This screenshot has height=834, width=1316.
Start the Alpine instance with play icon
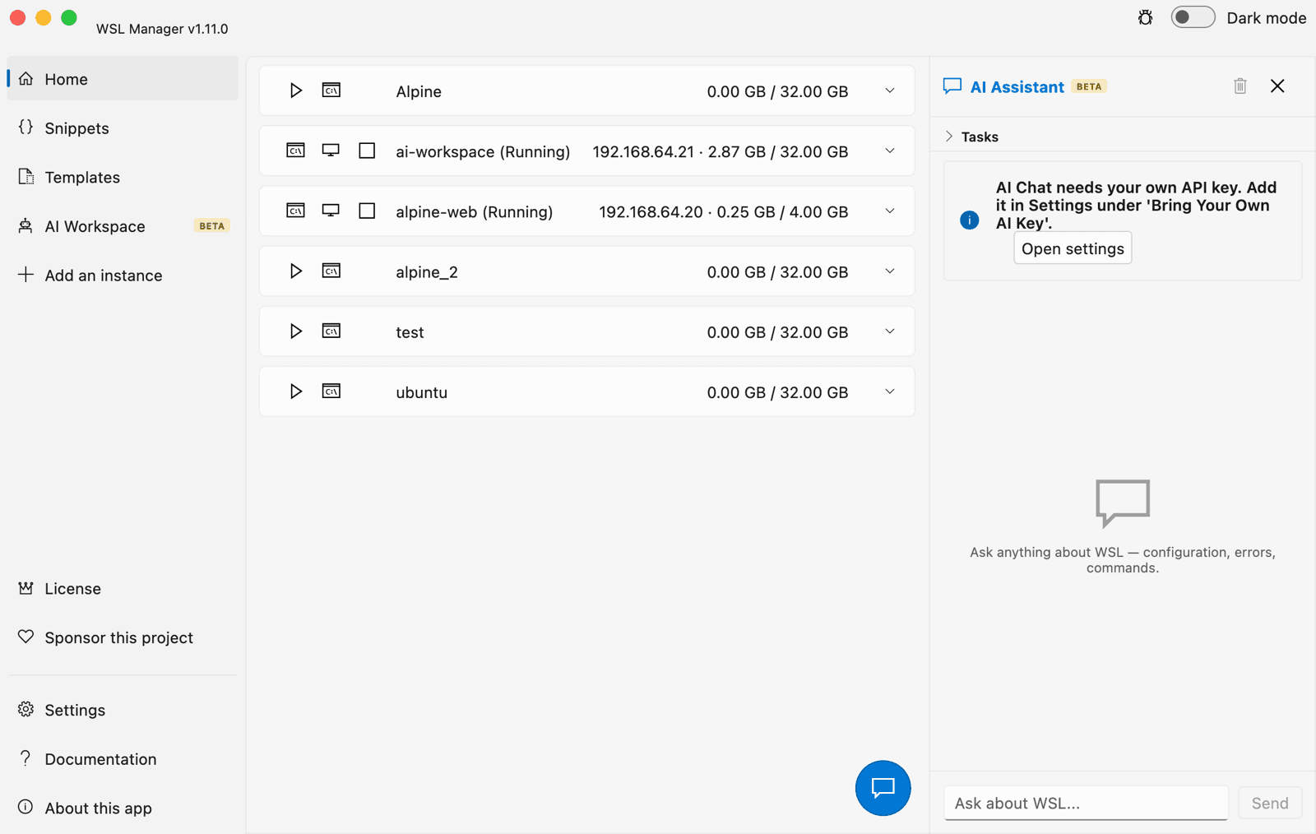coord(295,90)
